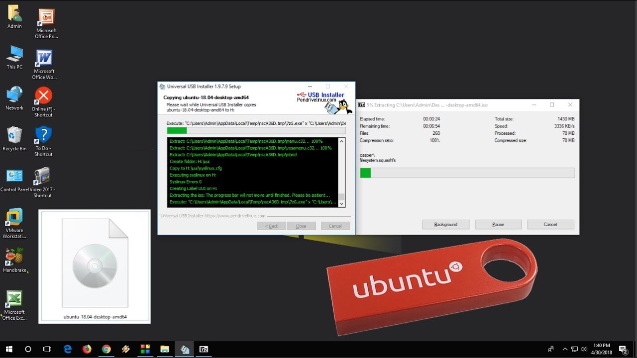Click the 7z icon in extraction window title
The image size is (637, 358).
coord(361,105)
